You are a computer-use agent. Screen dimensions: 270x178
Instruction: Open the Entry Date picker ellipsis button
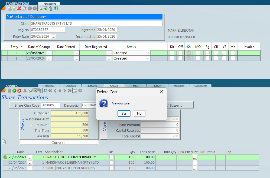tap(53, 37)
